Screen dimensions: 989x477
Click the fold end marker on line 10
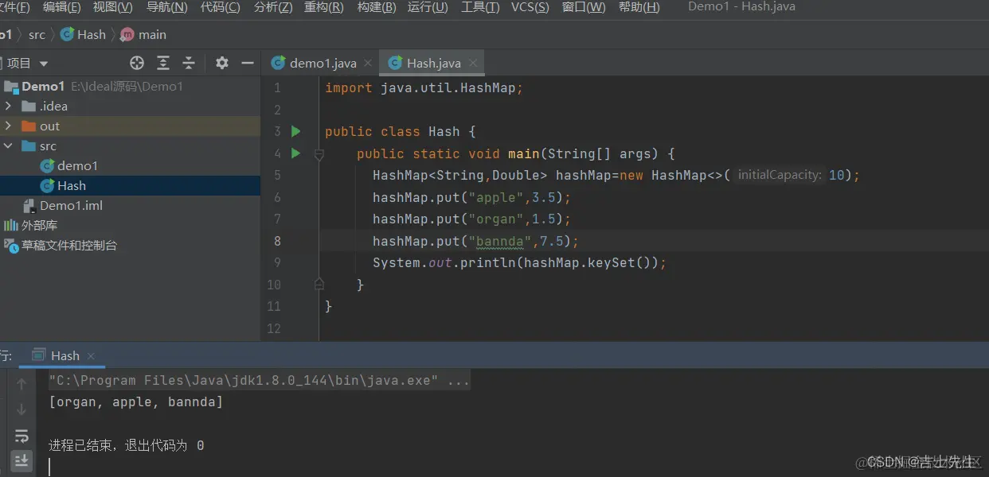[x=319, y=284]
